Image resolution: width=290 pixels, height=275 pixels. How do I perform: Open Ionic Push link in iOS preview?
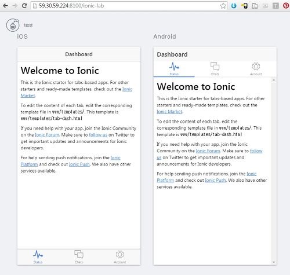coord(79,164)
